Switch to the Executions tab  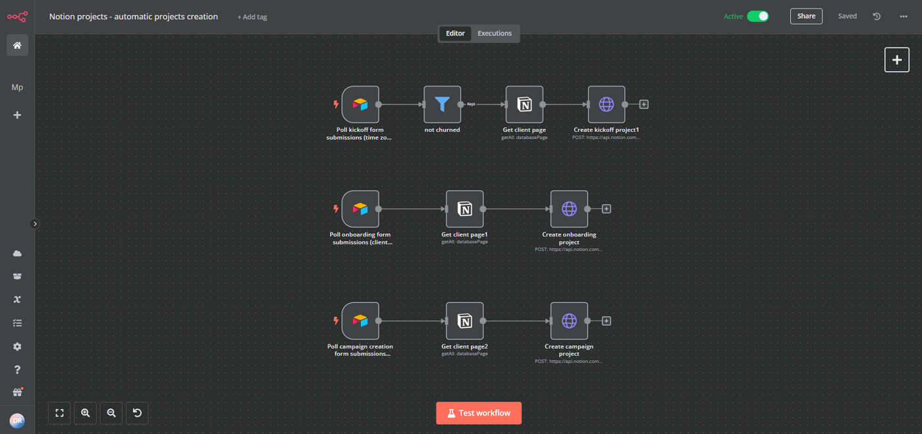click(x=495, y=34)
